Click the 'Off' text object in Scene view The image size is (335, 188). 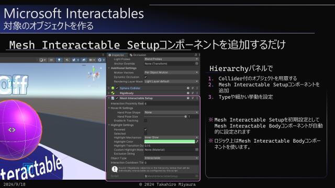[x=14, y=85]
